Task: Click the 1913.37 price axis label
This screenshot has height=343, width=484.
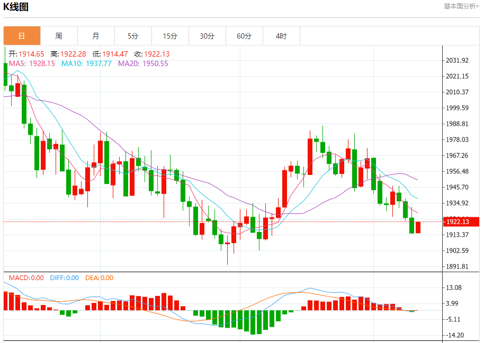Action: click(457, 235)
